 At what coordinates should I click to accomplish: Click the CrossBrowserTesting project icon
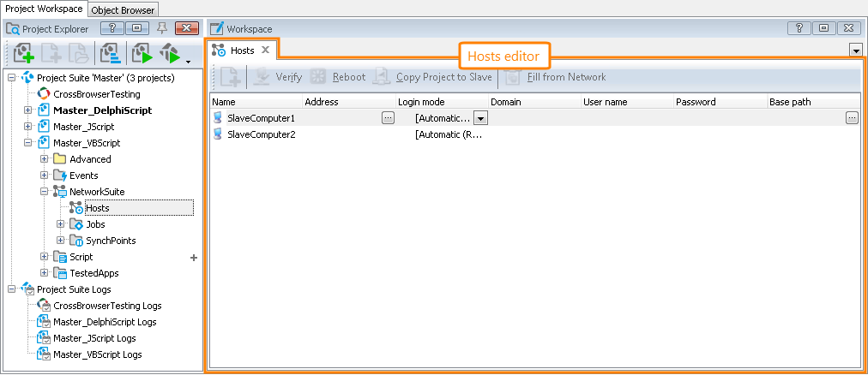click(44, 94)
